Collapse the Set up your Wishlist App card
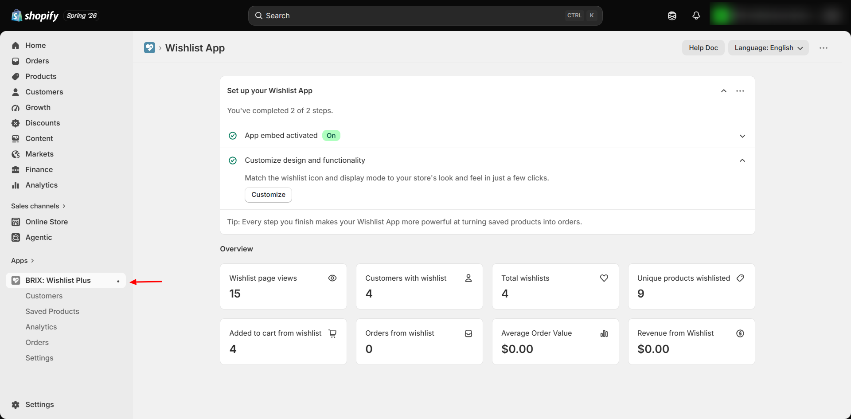This screenshot has width=851, height=419. [x=724, y=91]
